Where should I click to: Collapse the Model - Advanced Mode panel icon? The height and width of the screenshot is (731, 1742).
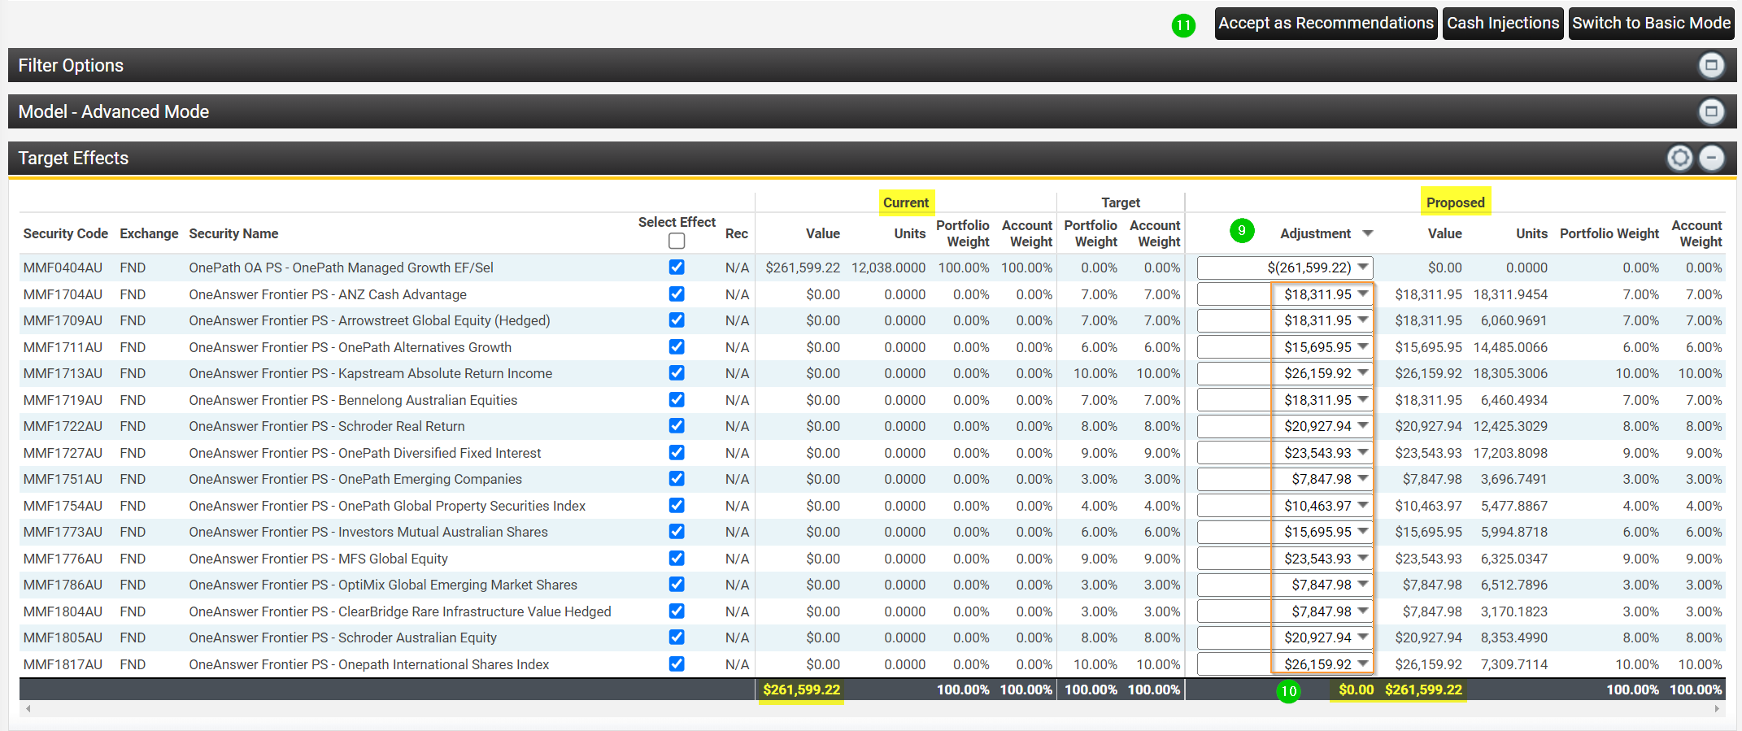tap(1711, 111)
